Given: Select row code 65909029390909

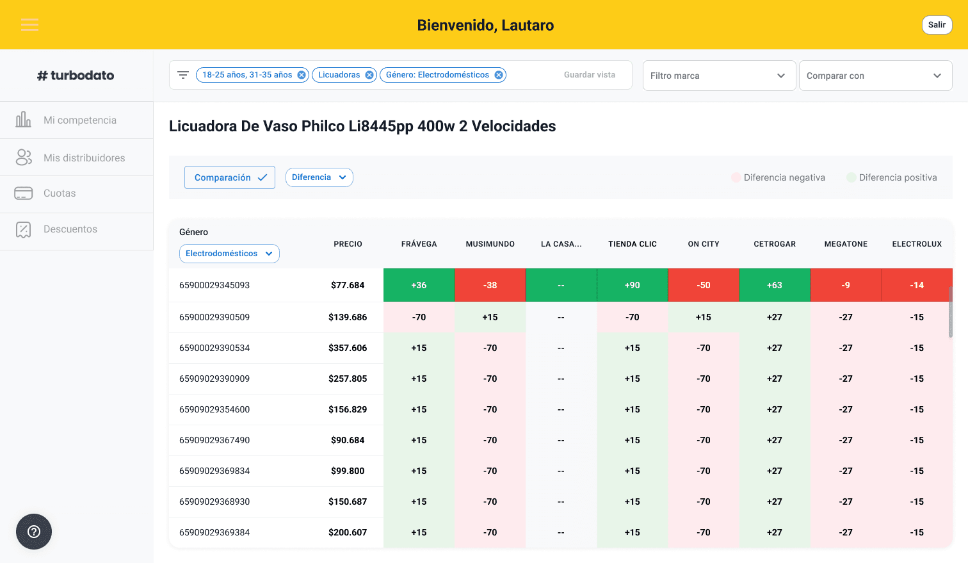Looking at the screenshot, I should pyautogui.click(x=214, y=379).
